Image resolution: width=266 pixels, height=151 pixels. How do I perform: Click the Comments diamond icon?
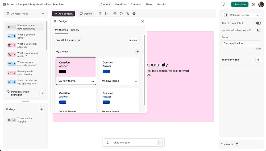coord(237,144)
